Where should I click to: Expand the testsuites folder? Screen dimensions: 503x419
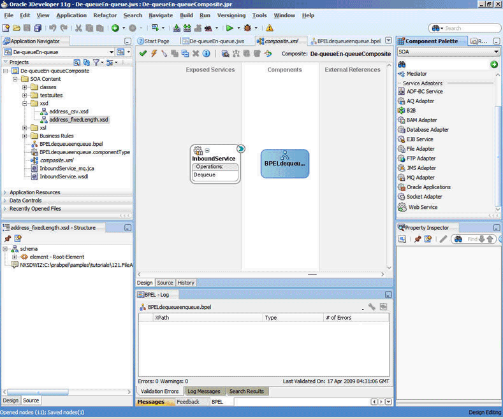(x=25, y=95)
